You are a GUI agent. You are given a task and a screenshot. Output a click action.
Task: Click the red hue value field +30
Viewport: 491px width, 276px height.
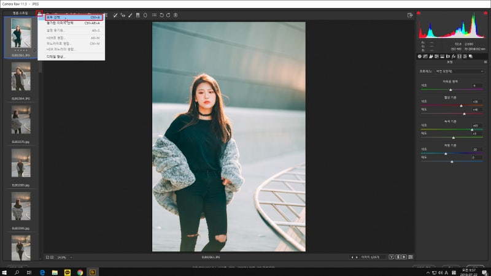pyautogui.click(x=477, y=101)
